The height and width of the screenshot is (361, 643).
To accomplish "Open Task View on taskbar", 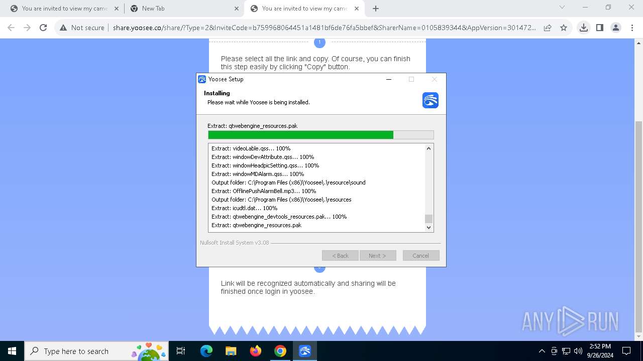I will click(181, 351).
